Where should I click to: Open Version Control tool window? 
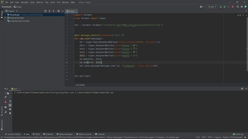[x=13, y=134]
